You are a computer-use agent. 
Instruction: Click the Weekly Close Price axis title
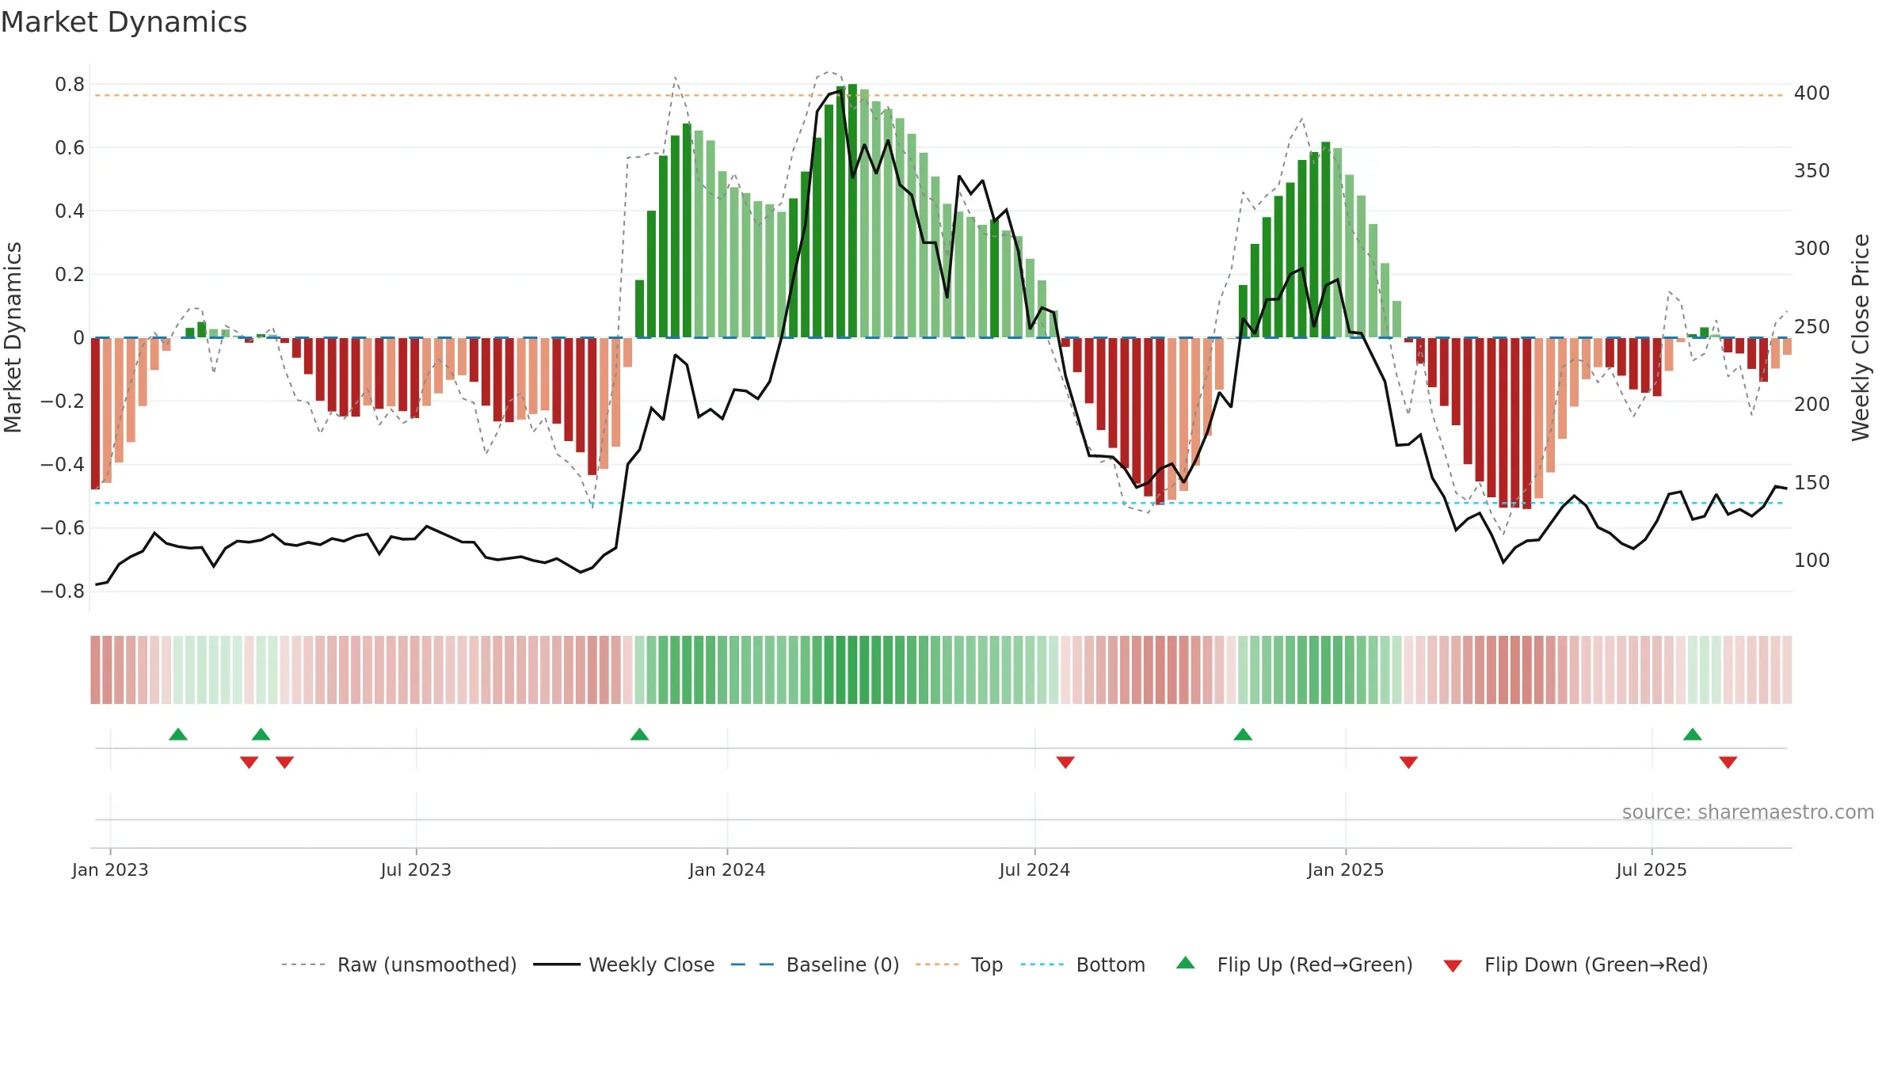coord(1861,337)
